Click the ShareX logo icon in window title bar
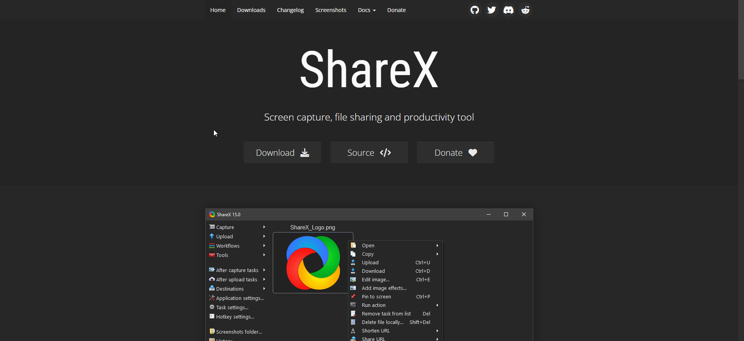Image resolution: width=744 pixels, height=341 pixels. pyautogui.click(x=212, y=214)
